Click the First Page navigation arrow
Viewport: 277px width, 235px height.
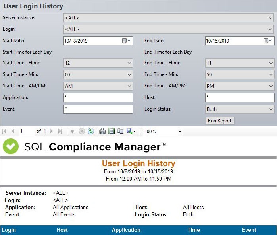(4, 131)
